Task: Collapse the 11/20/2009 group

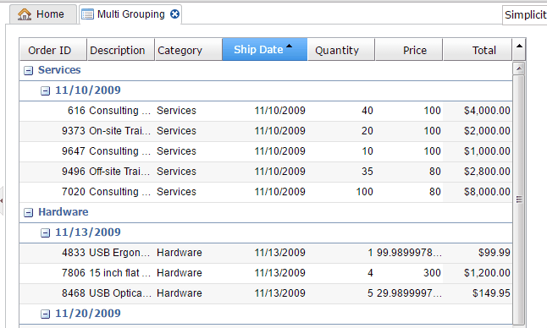Action: [x=46, y=314]
